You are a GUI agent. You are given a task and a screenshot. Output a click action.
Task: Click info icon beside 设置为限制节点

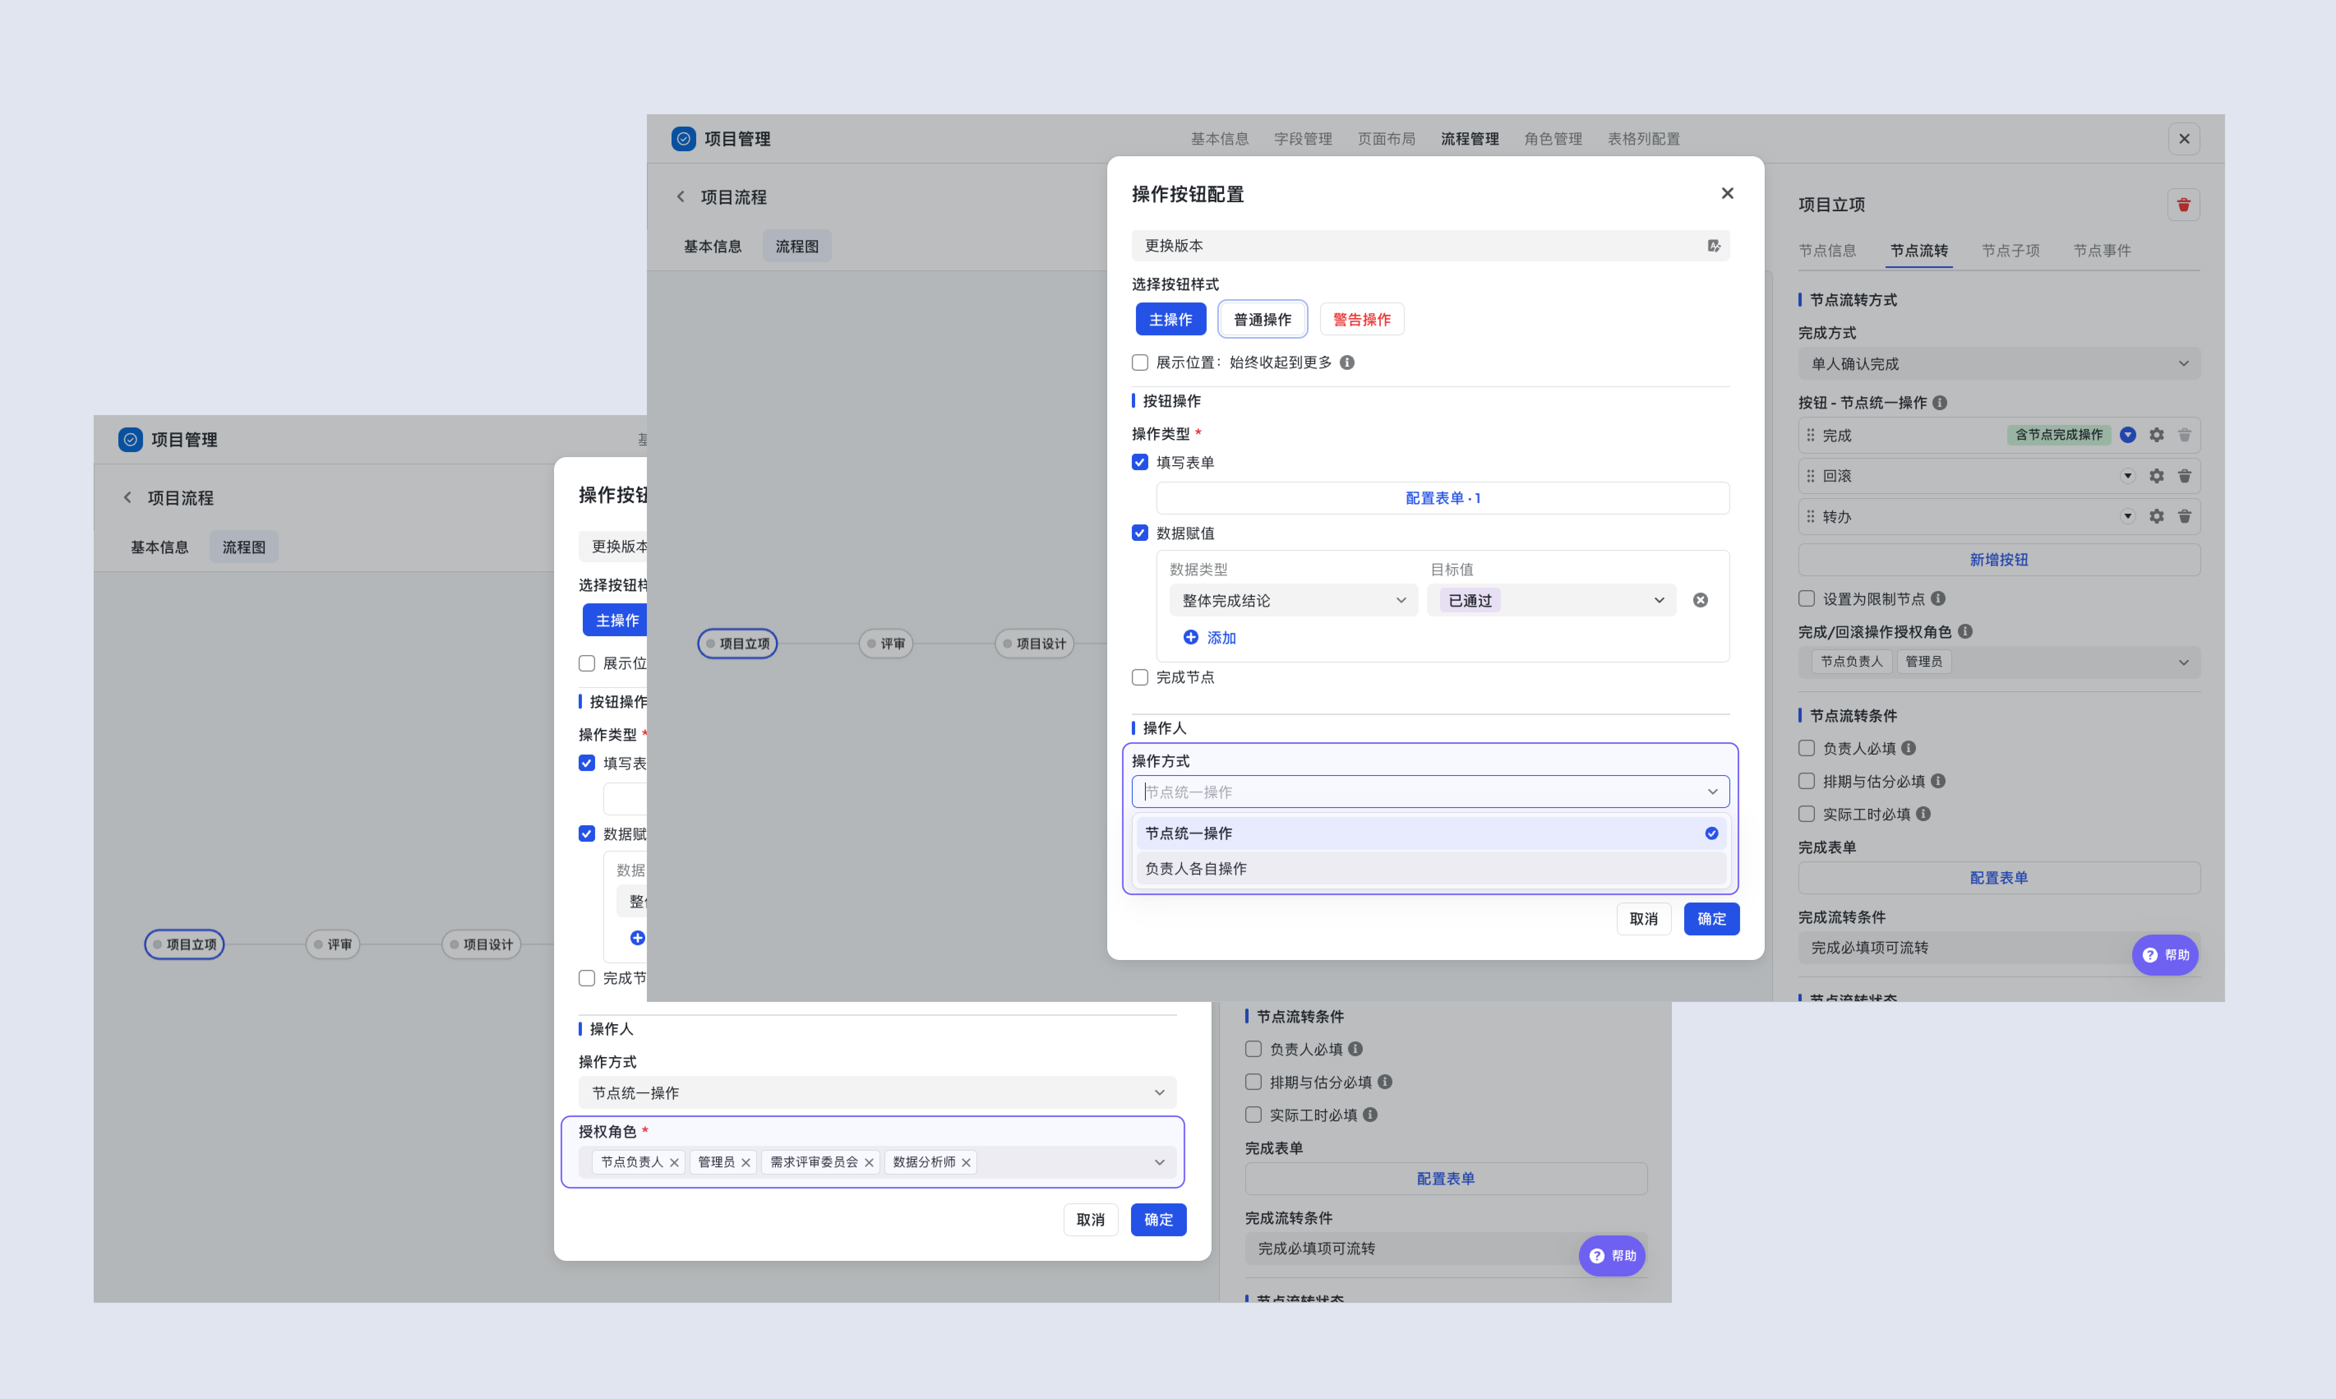[1937, 599]
